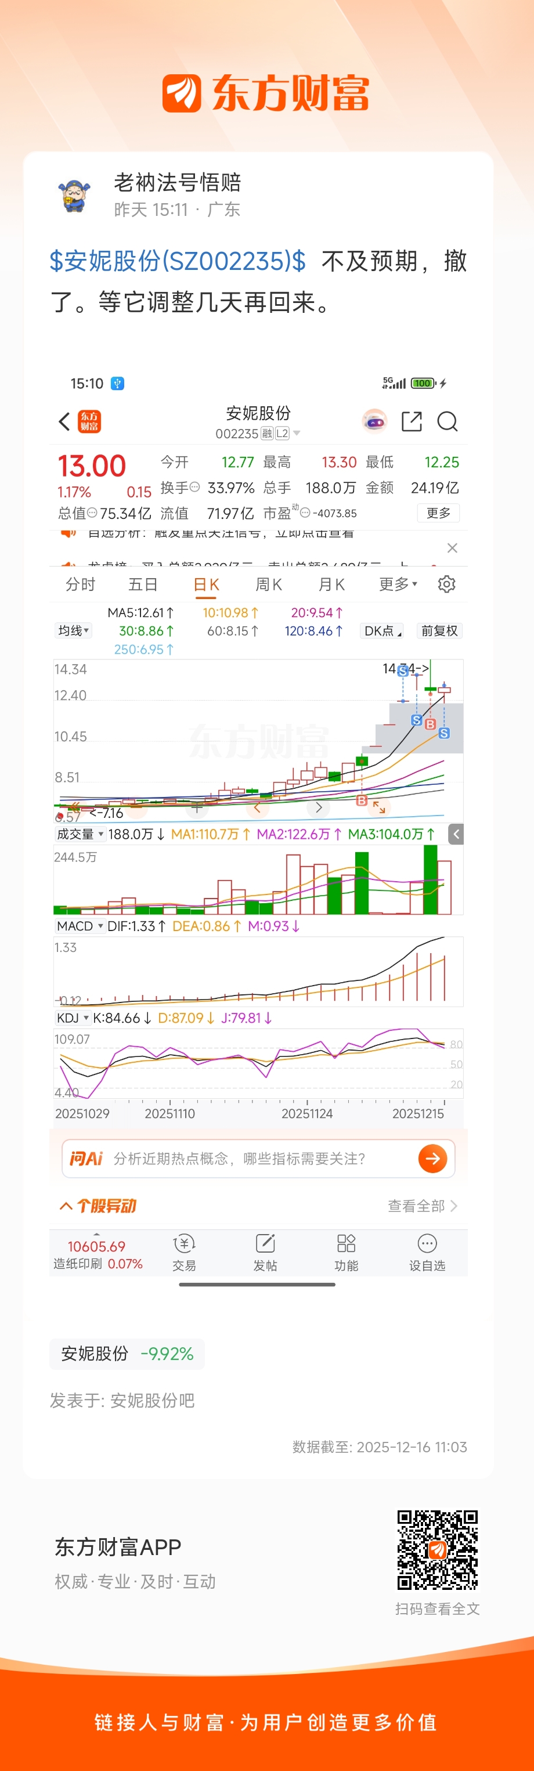Tap the 总值 info circle icon

pos(92,513)
